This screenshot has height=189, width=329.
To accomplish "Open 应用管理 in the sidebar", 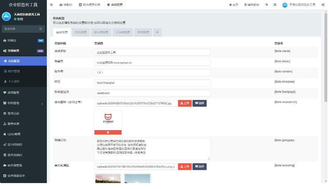I will point(23,93).
